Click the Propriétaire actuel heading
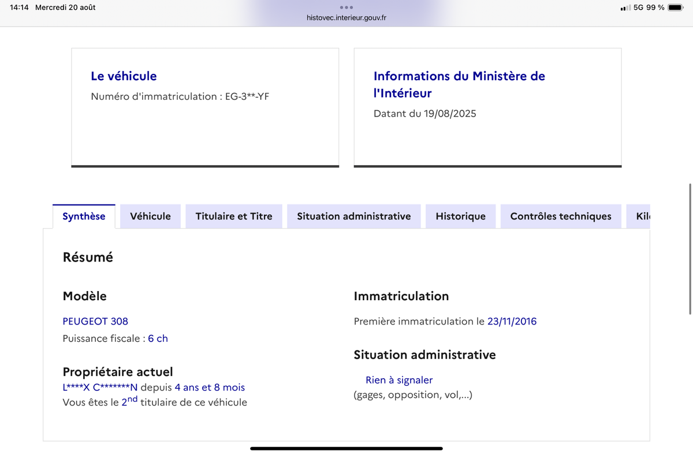The width and height of the screenshot is (693, 455). click(x=118, y=372)
